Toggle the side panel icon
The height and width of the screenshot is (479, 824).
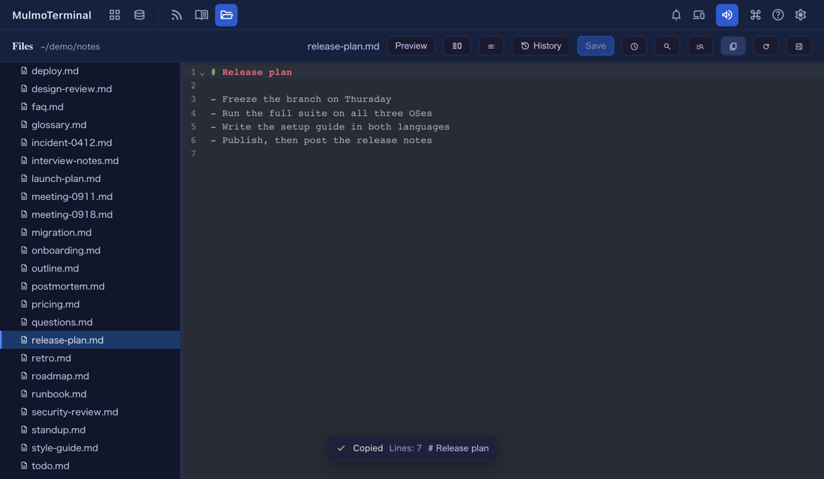click(x=799, y=46)
